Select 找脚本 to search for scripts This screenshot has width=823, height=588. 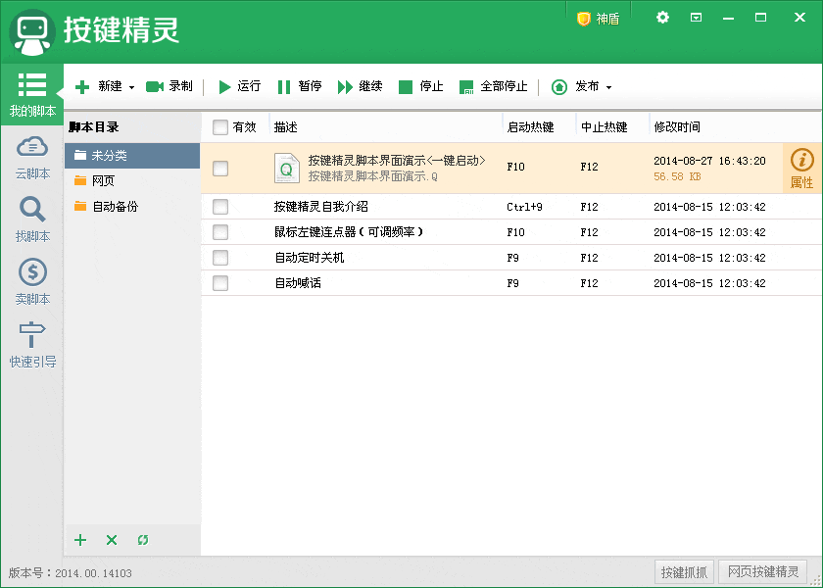[32, 220]
